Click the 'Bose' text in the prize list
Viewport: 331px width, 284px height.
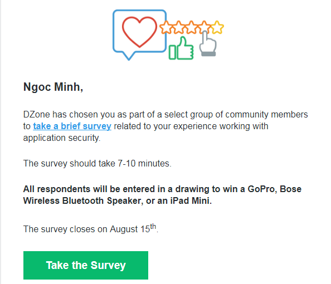click(x=291, y=189)
